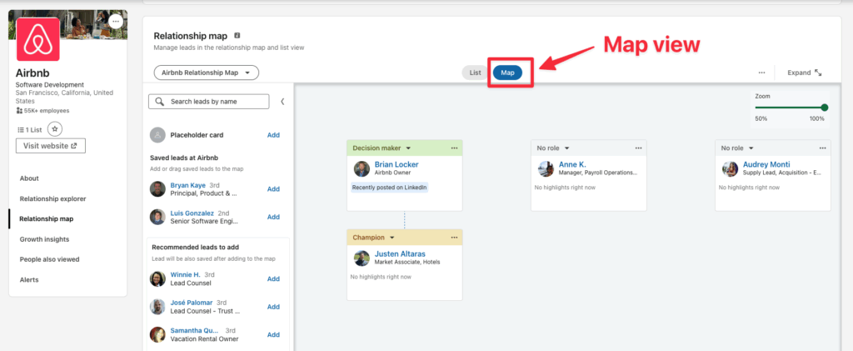This screenshot has height=351, width=853.
Task: Click the 50% zoom label
Action: [761, 118]
